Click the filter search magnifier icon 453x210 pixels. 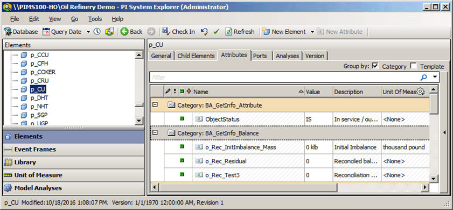424,78
